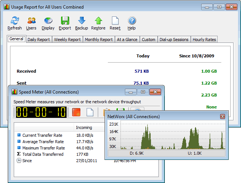Select the Since row label in Speed Meter
This screenshot has width=241, height=183.
pos(27,161)
